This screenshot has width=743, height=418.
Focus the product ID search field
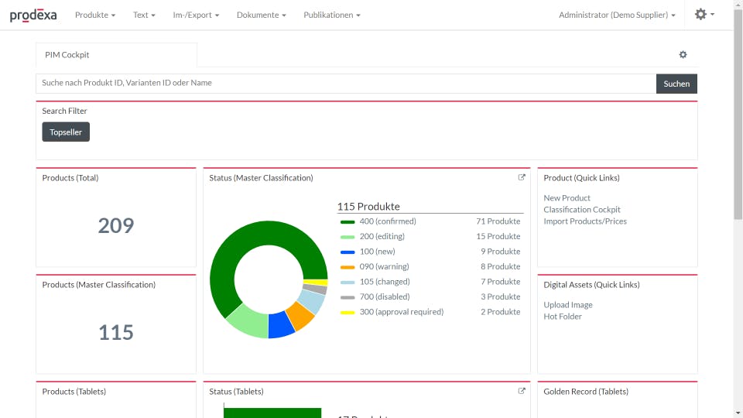(345, 84)
